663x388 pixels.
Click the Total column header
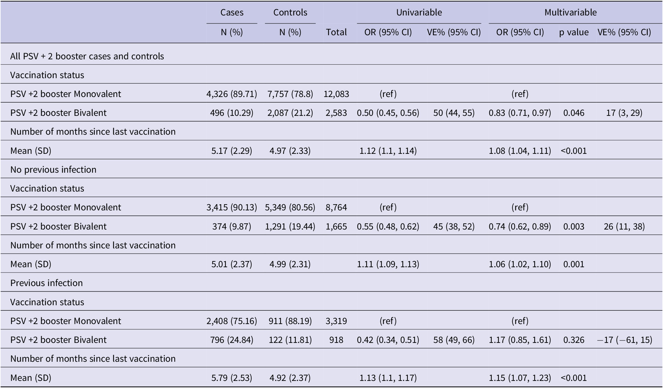coord(336,32)
